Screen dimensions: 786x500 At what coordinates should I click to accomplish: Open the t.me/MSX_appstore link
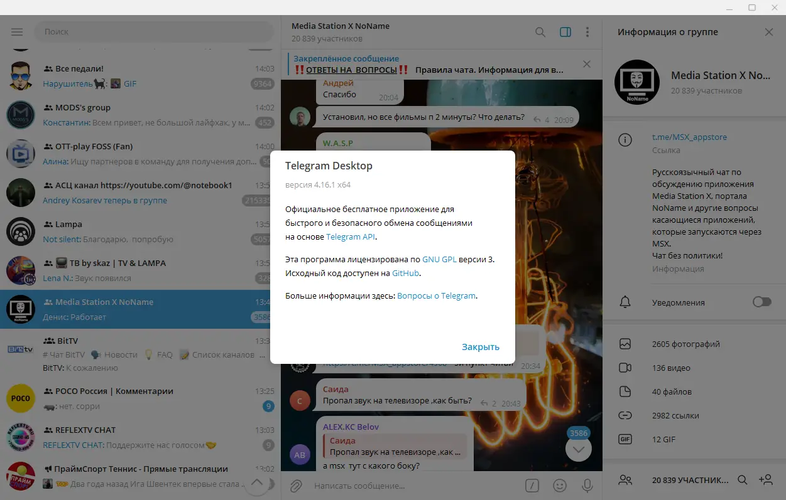(x=689, y=137)
